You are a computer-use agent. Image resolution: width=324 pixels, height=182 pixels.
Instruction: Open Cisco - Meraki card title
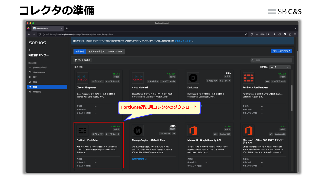140,87
